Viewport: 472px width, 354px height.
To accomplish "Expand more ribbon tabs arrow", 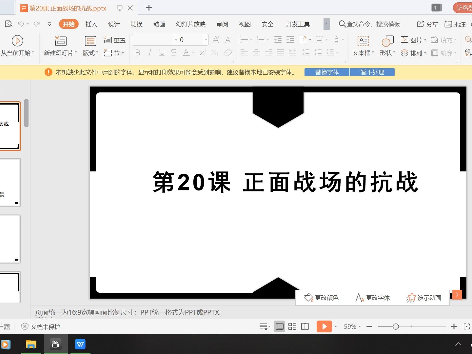I will [x=326, y=24].
